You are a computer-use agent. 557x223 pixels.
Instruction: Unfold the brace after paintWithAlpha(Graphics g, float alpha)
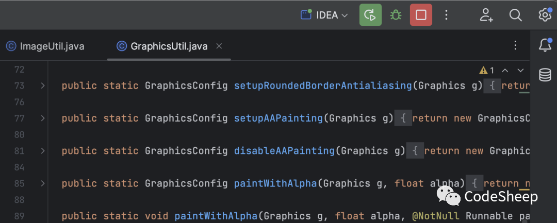pyautogui.click(x=474, y=183)
